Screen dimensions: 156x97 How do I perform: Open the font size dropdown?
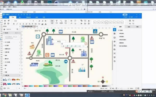coord(34,21)
